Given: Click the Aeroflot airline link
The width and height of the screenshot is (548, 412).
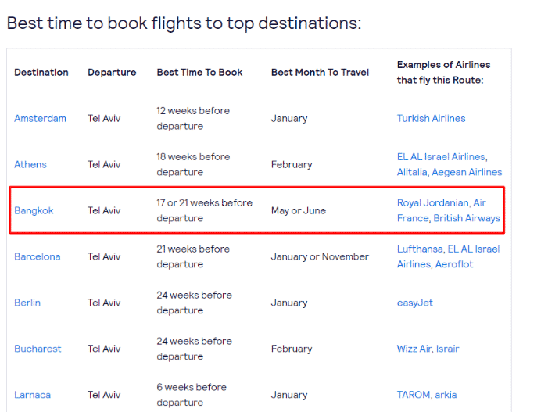Looking at the screenshot, I should pos(453,264).
